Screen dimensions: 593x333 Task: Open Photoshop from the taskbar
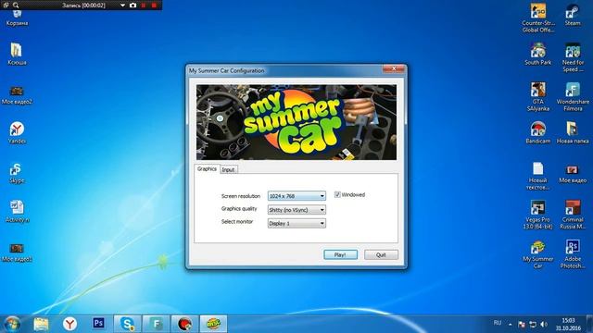point(98,323)
